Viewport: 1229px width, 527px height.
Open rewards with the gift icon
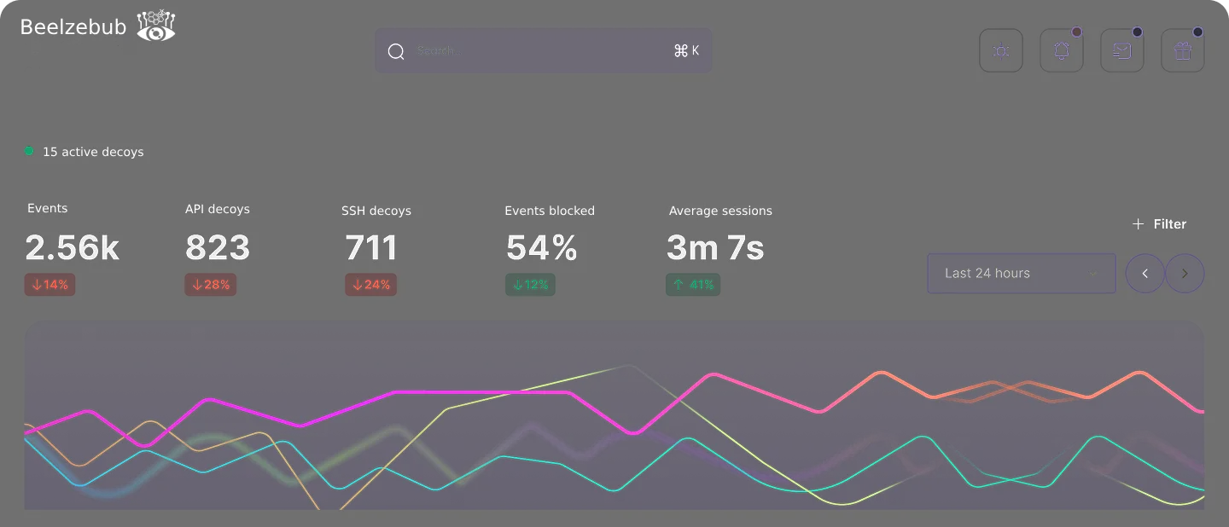[x=1182, y=50]
